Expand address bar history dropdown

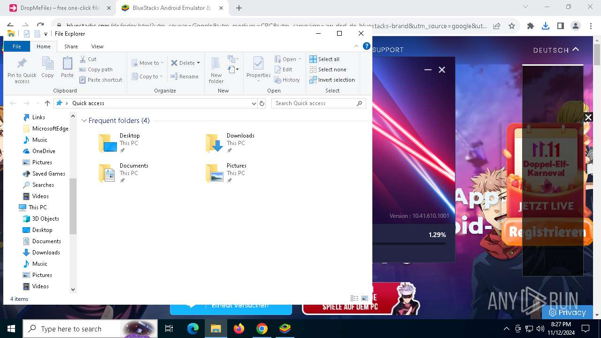coord(254,103)
